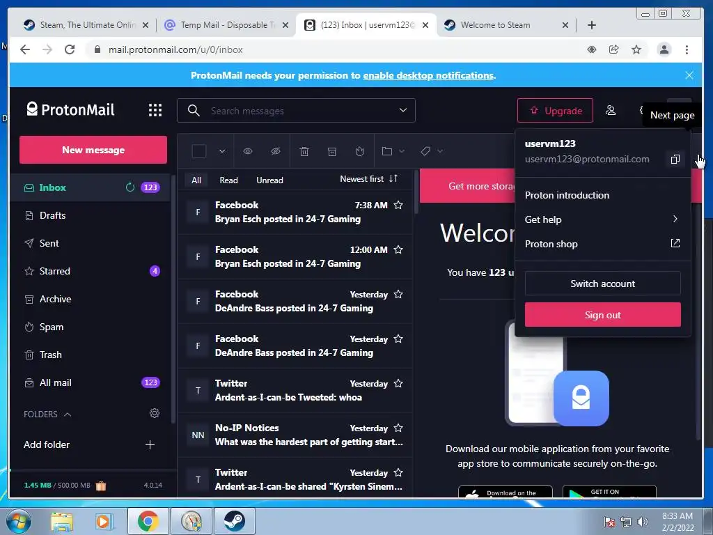The height and width of the screenshot is (535, 713).
Task: Click the New message button
Action: (93, 150)
